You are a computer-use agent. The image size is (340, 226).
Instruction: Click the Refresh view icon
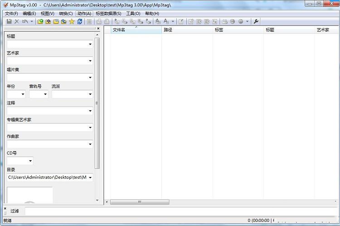tap(80, 21)
